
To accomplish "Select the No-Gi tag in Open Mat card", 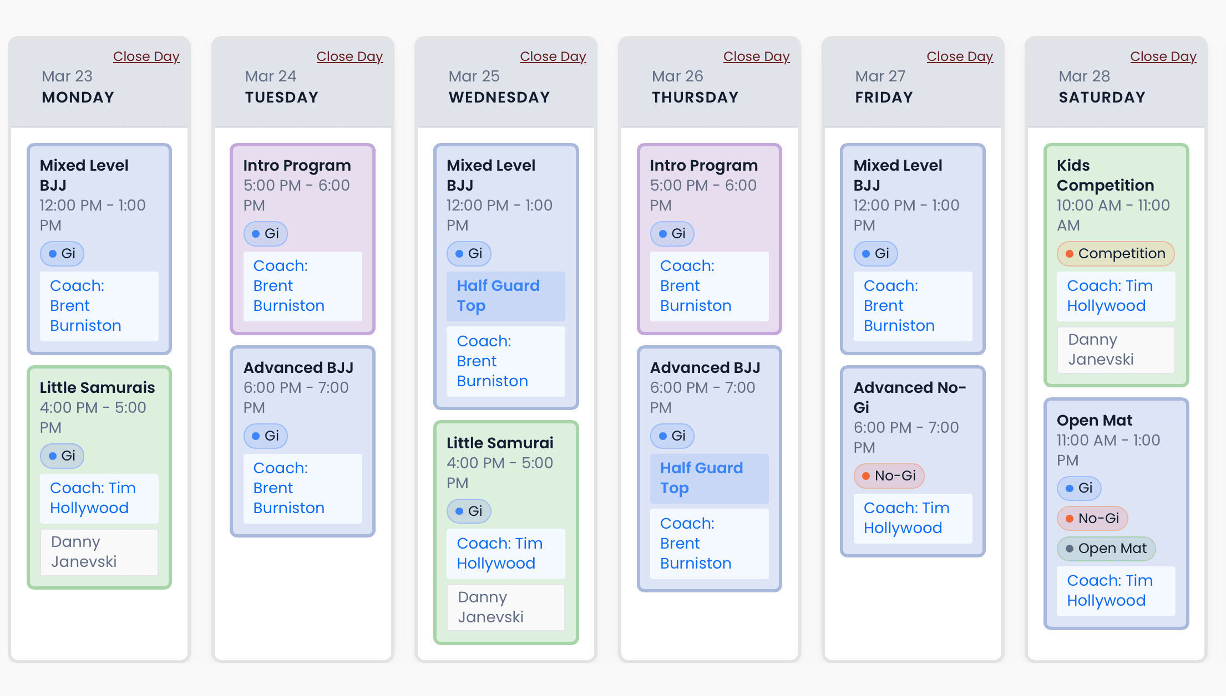I will point(1092,519).
